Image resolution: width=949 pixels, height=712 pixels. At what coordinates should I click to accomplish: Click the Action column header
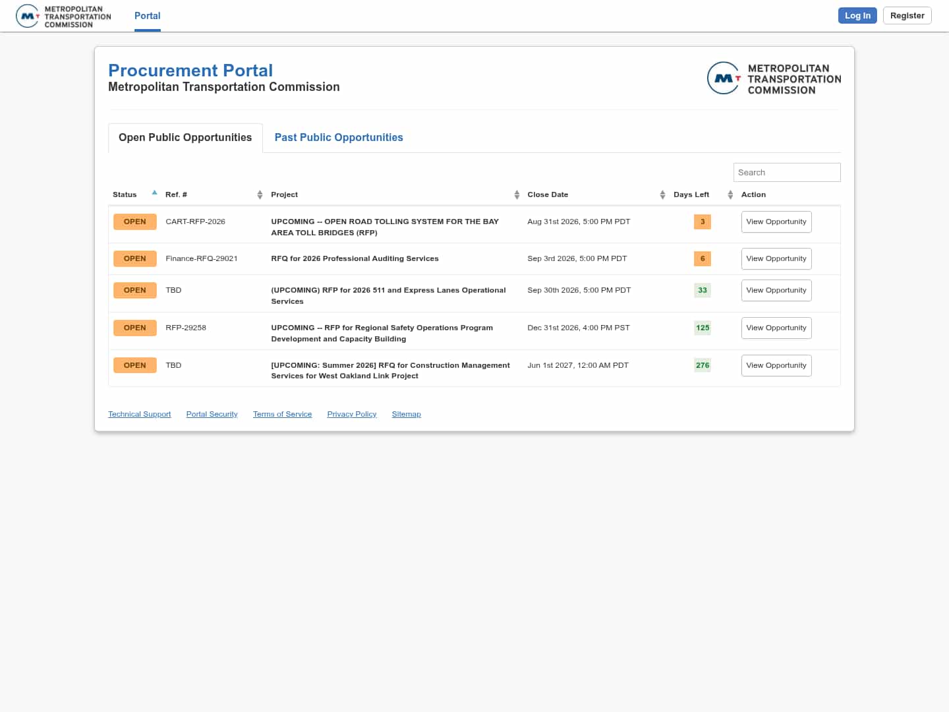pyautogui.click(x=754, y=195)
